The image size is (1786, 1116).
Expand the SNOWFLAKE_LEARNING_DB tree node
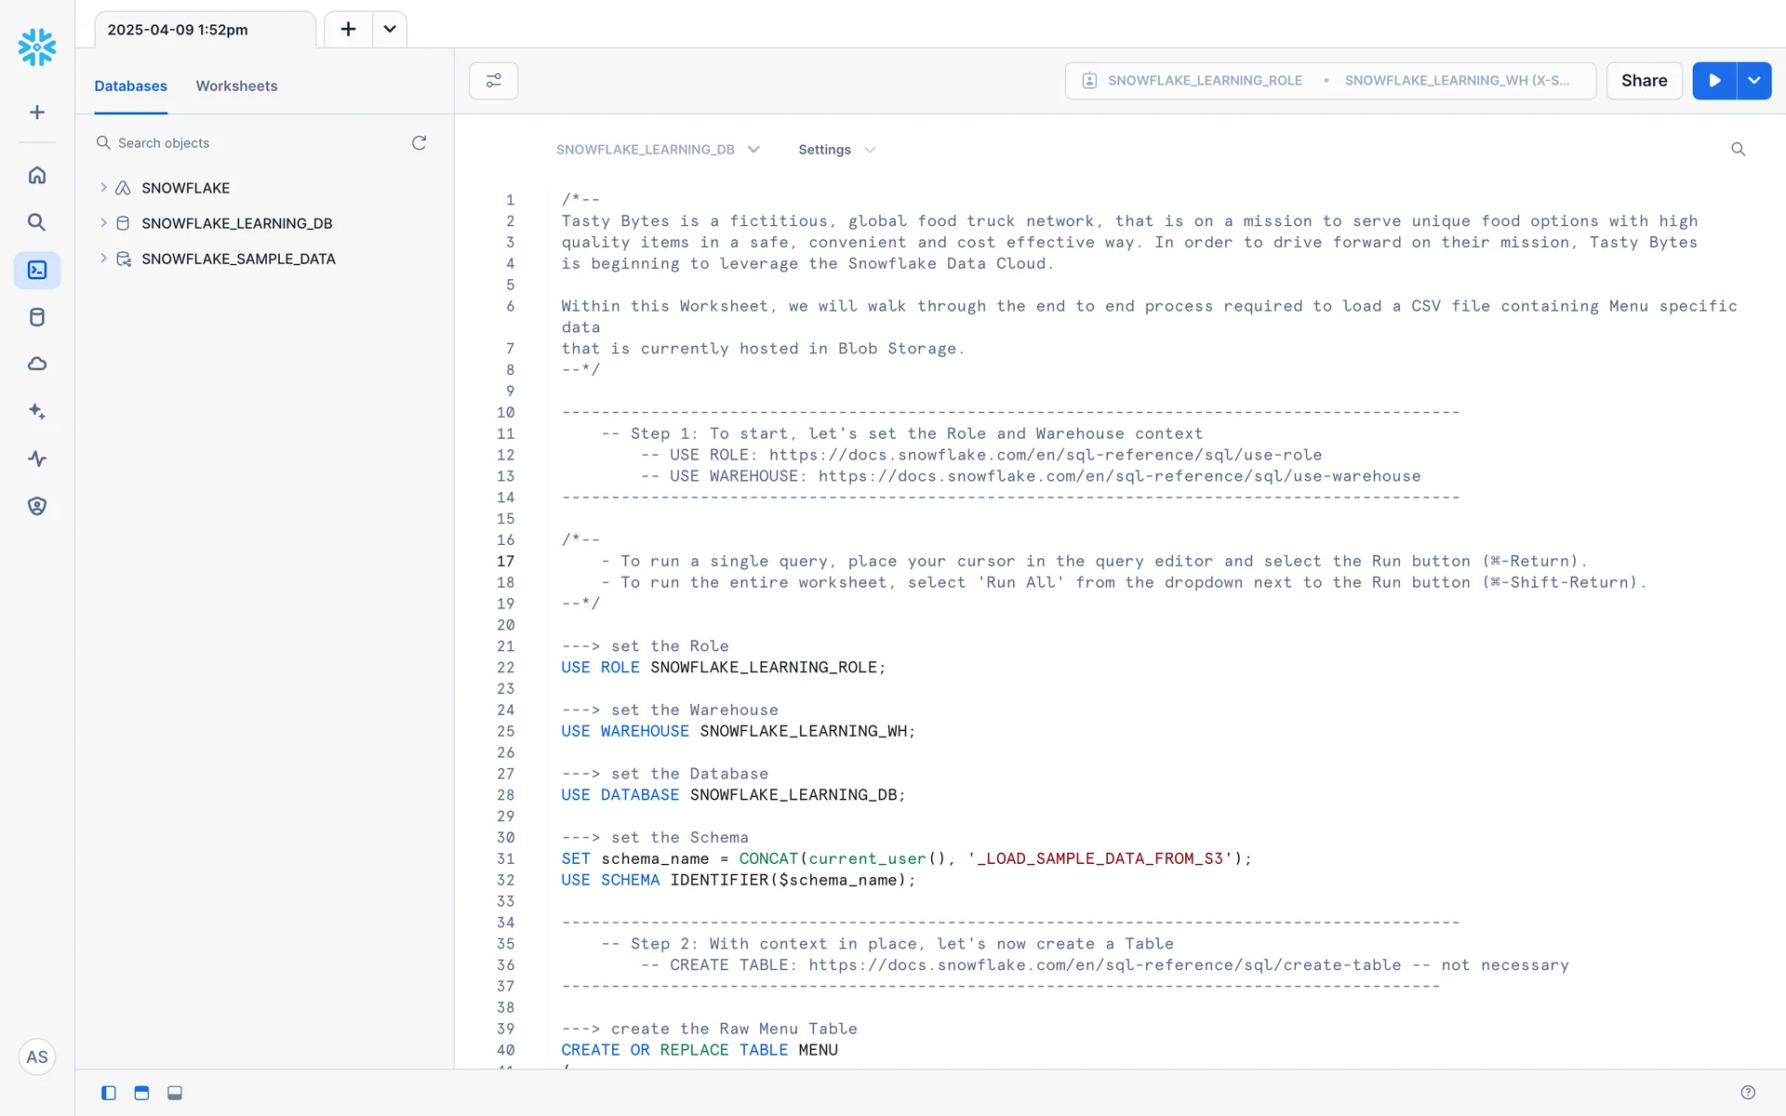click(103, 223)
